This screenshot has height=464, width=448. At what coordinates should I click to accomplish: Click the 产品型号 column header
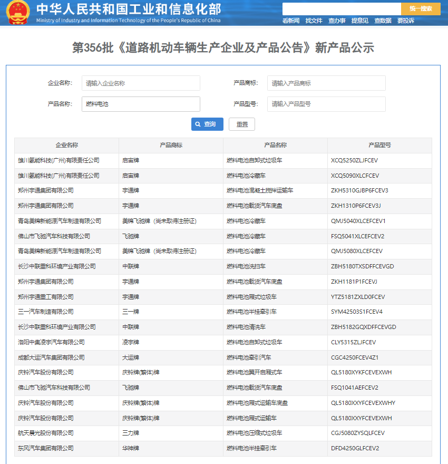pos(379,145)
